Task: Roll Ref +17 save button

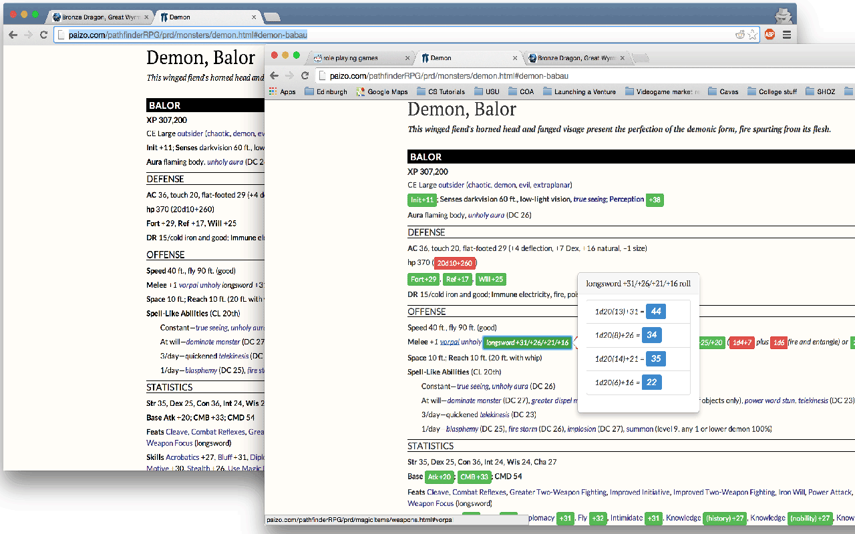Action: [x=457, y=279]
